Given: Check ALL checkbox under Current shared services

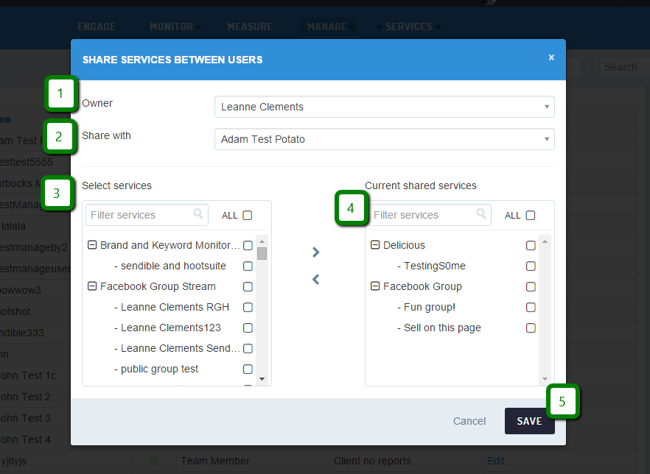Looking at the screenshot, I should click(530, 215).
